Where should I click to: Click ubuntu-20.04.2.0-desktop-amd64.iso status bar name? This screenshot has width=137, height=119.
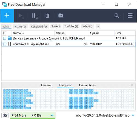(x=103, y=115)
